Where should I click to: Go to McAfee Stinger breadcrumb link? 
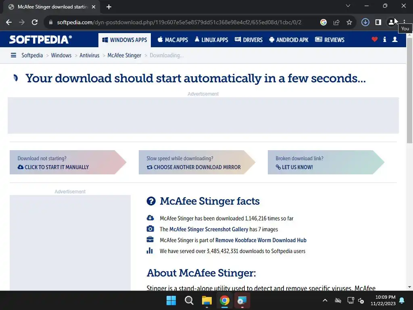[x=124, y=55]
